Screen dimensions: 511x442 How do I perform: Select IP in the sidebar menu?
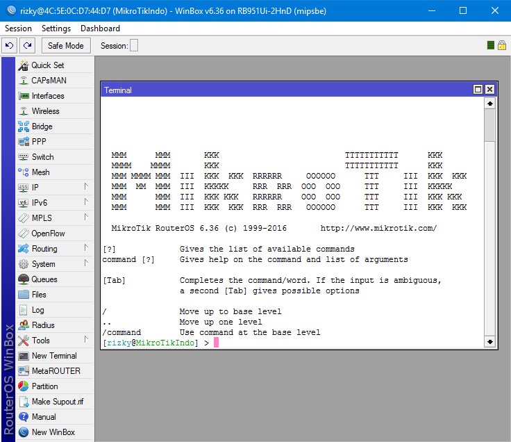(x=55, y=188)
